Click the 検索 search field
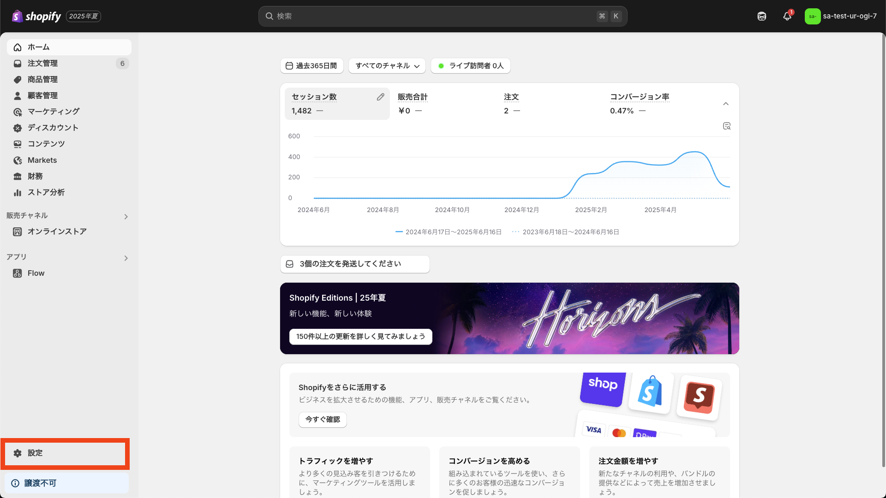886x498 pixels. click(442, 16)
